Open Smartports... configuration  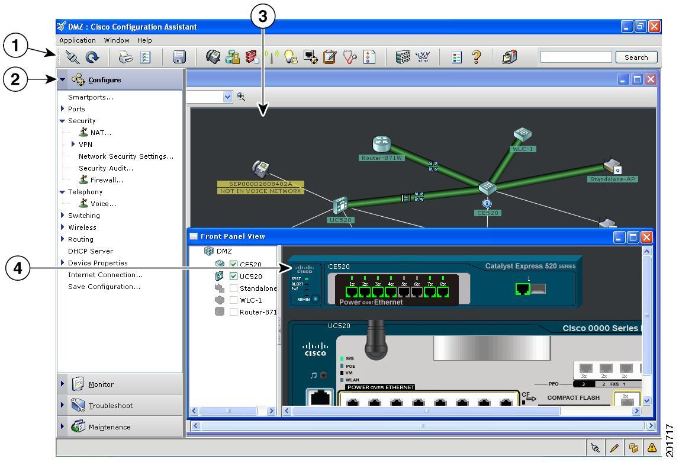pyautogui.click(x=91, y=97)
